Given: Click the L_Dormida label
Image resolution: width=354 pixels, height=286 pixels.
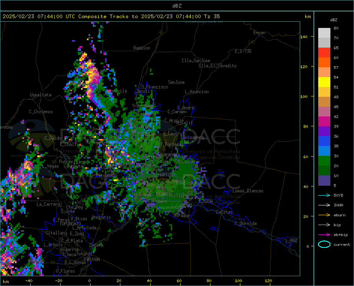Looking at the screenshot, I should tap(245, 223).
